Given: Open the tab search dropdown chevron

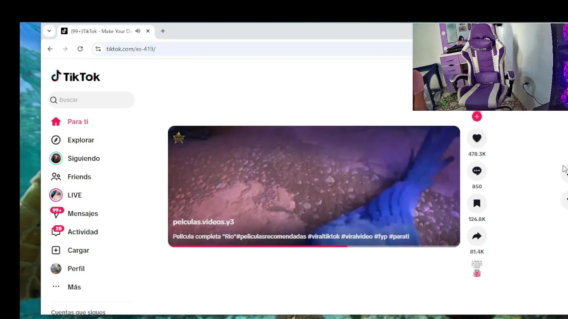Looking at the screenshot, I should click(x=49, y=31).
